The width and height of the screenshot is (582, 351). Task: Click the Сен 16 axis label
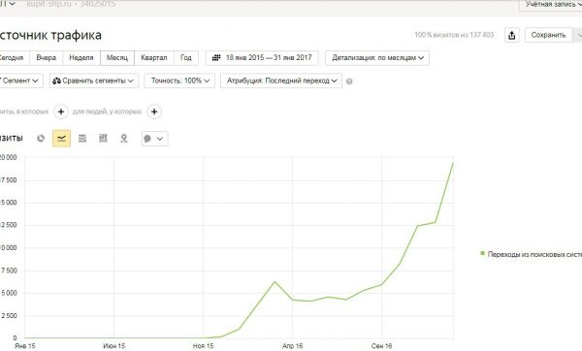[x=381, y=346]
